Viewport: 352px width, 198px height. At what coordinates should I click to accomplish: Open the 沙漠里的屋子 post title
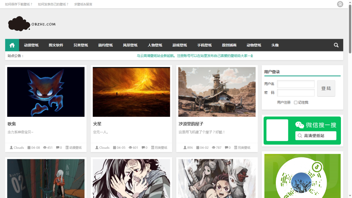[191, 124]
